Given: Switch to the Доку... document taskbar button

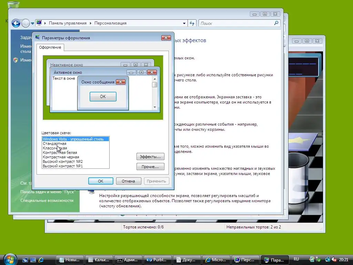Looking at the screenshot, I should point(187,260).
